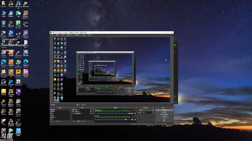The width and height of the screenshot is (252, 141).
Task: Open the Tools (工具) menu in OBS
Action: (x=84, y=35)
